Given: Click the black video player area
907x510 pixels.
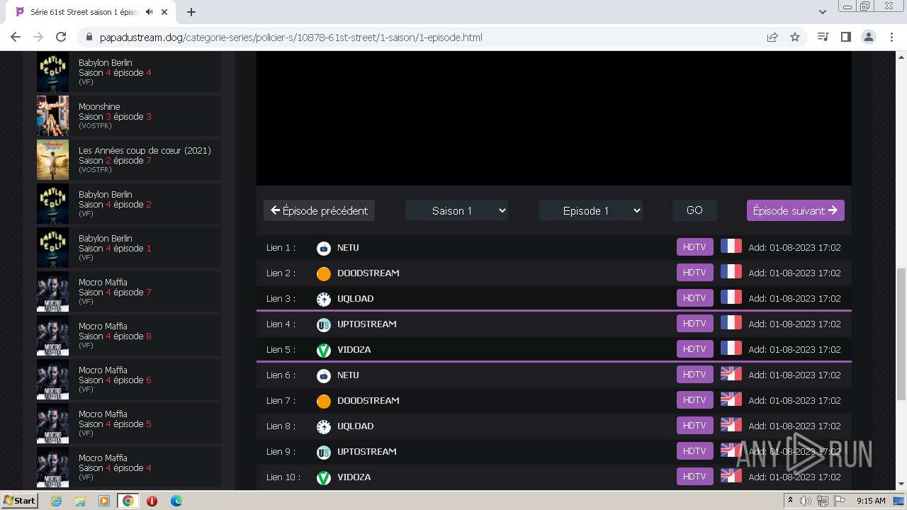Looking at the screenshot, I should (554, 118).
